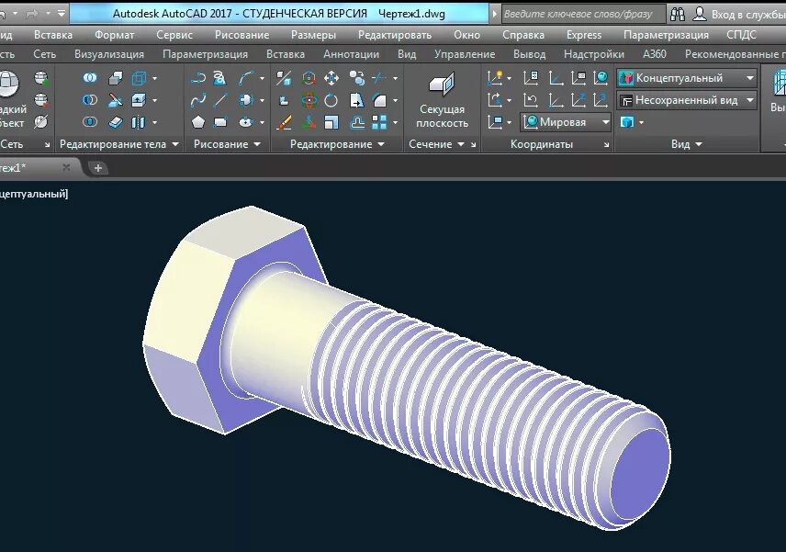Choose the 3D Rotate gizmo tool
The image size is (786, 552).
[x=309, y=100]
